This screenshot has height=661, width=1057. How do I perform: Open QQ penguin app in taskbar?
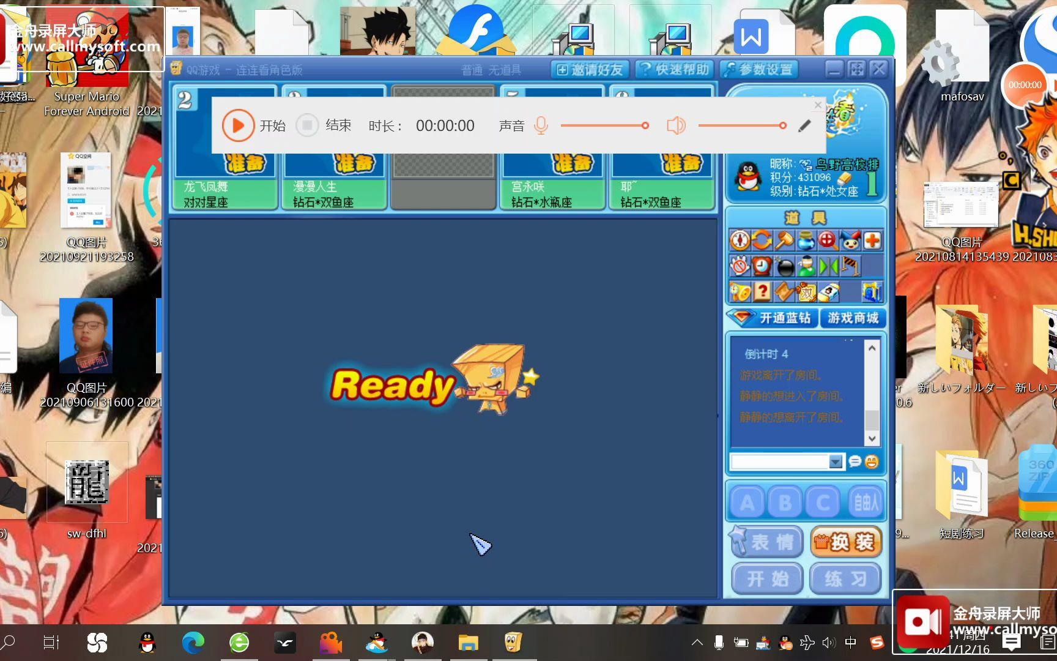pos(147,642)
